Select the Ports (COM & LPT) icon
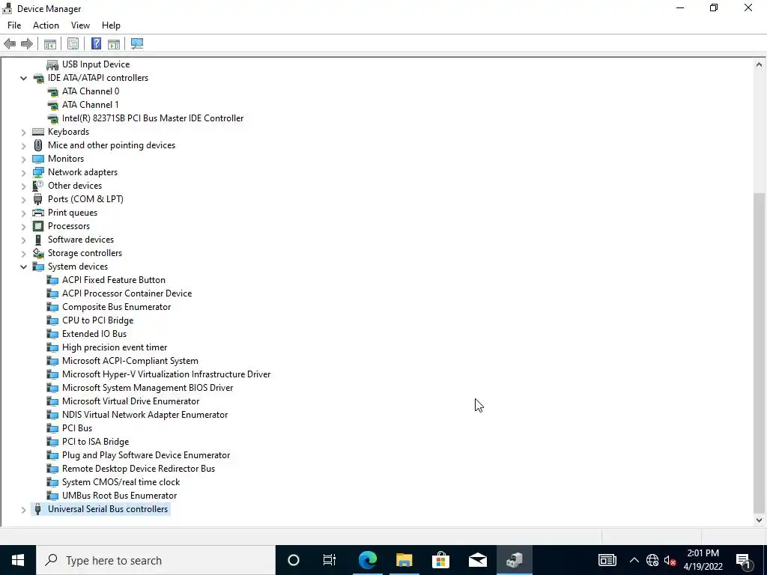This screenshot has height=575, width=767. click(38, 199)
